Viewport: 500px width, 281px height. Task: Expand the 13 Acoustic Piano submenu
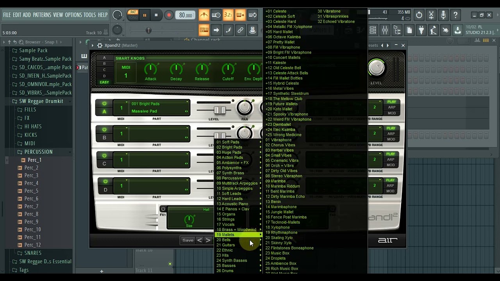[x=239, y=204]
